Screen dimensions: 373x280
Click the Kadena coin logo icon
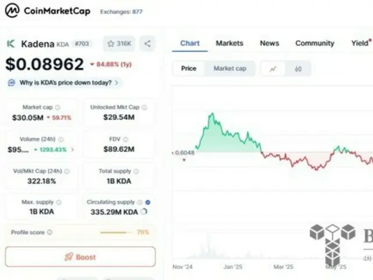point(11,44)
